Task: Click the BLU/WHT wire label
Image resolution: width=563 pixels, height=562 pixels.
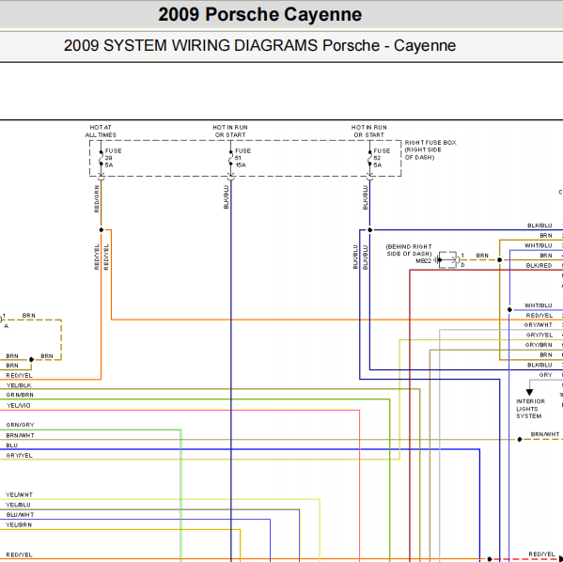Action: (20, 515)
